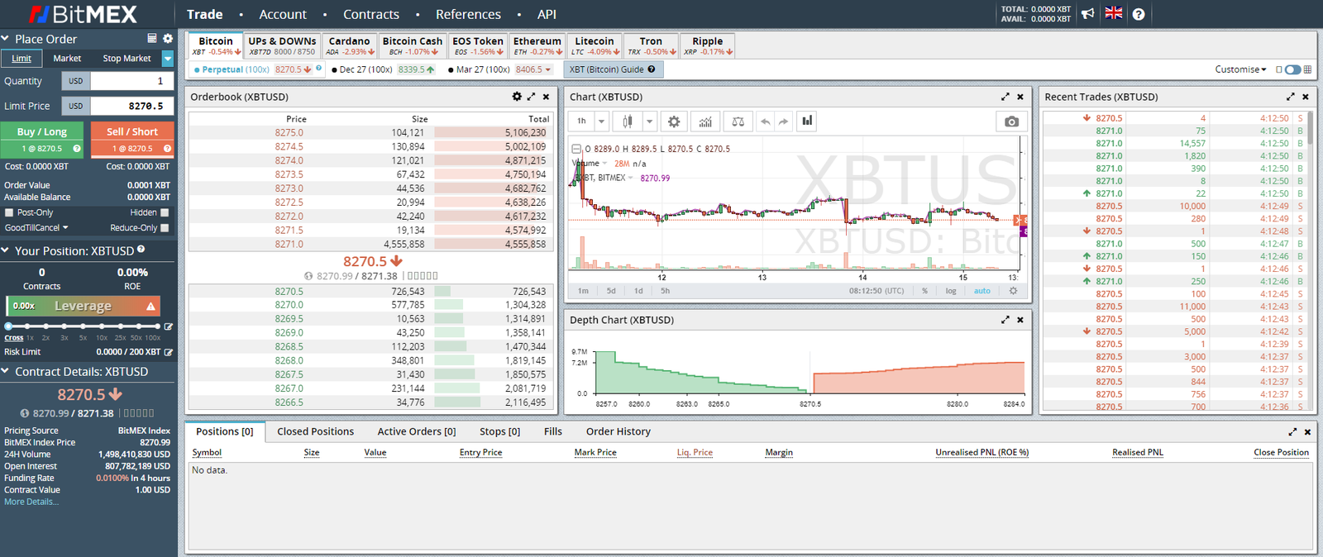This screenshot has height=557, width=1323.
Task: Change language via the UK flag
Action: [1114, 13]
